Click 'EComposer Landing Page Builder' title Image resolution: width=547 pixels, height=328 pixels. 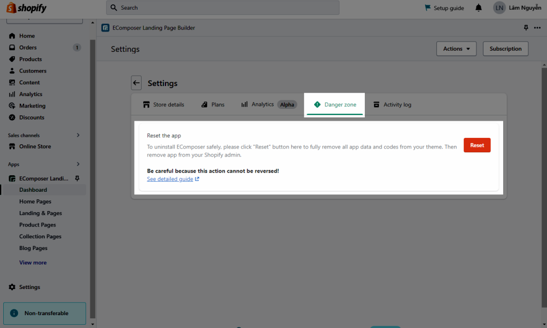[x=153, y=28]
